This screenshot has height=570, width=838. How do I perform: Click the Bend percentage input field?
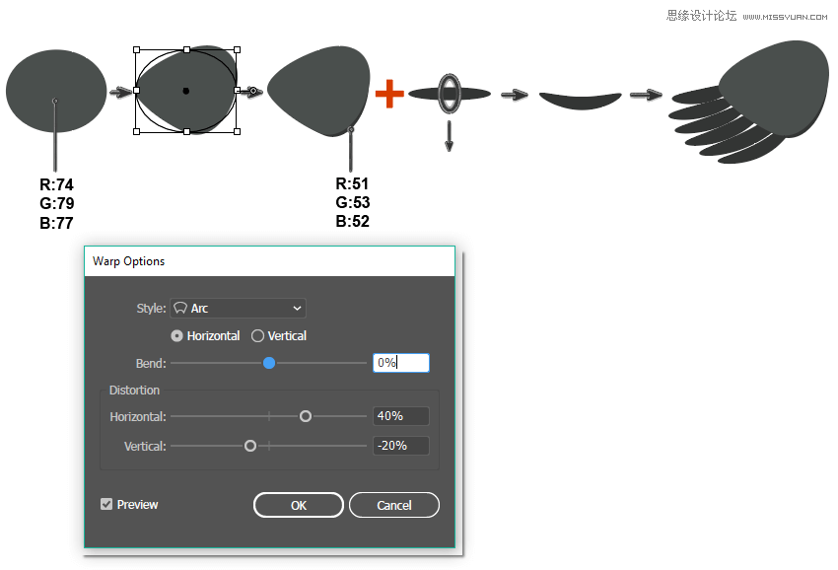tap(401, 363)
